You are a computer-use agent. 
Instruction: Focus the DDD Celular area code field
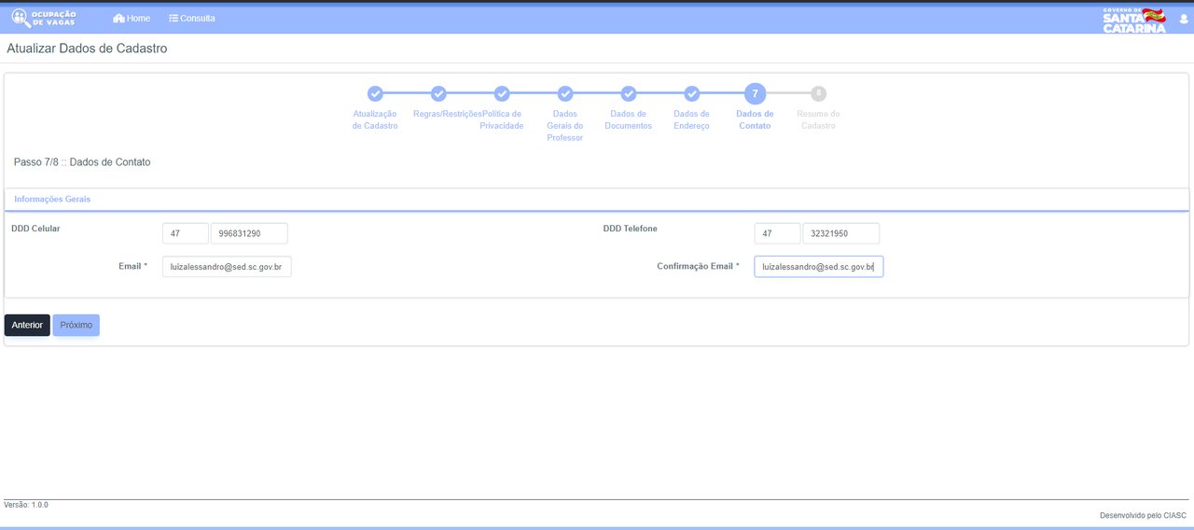(x=186, y=233)
